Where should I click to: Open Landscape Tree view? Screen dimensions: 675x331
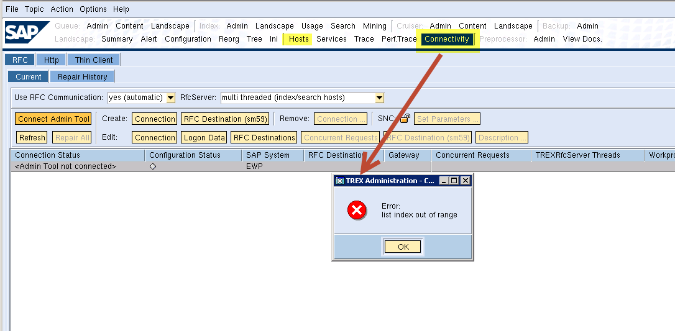pyautogui.click(x=254, y=39)
